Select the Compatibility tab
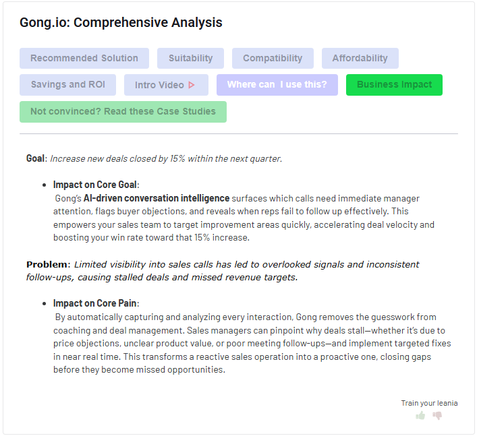Image resolution: width=477 pixels, height=436 pixels. [273, 58]
